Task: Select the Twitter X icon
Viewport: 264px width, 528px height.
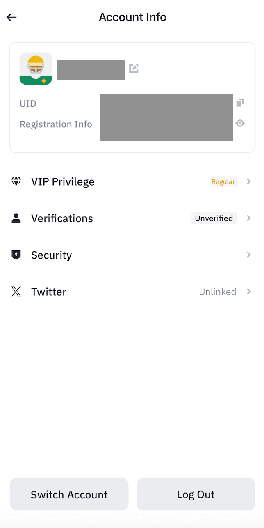Action: point(16,292)
